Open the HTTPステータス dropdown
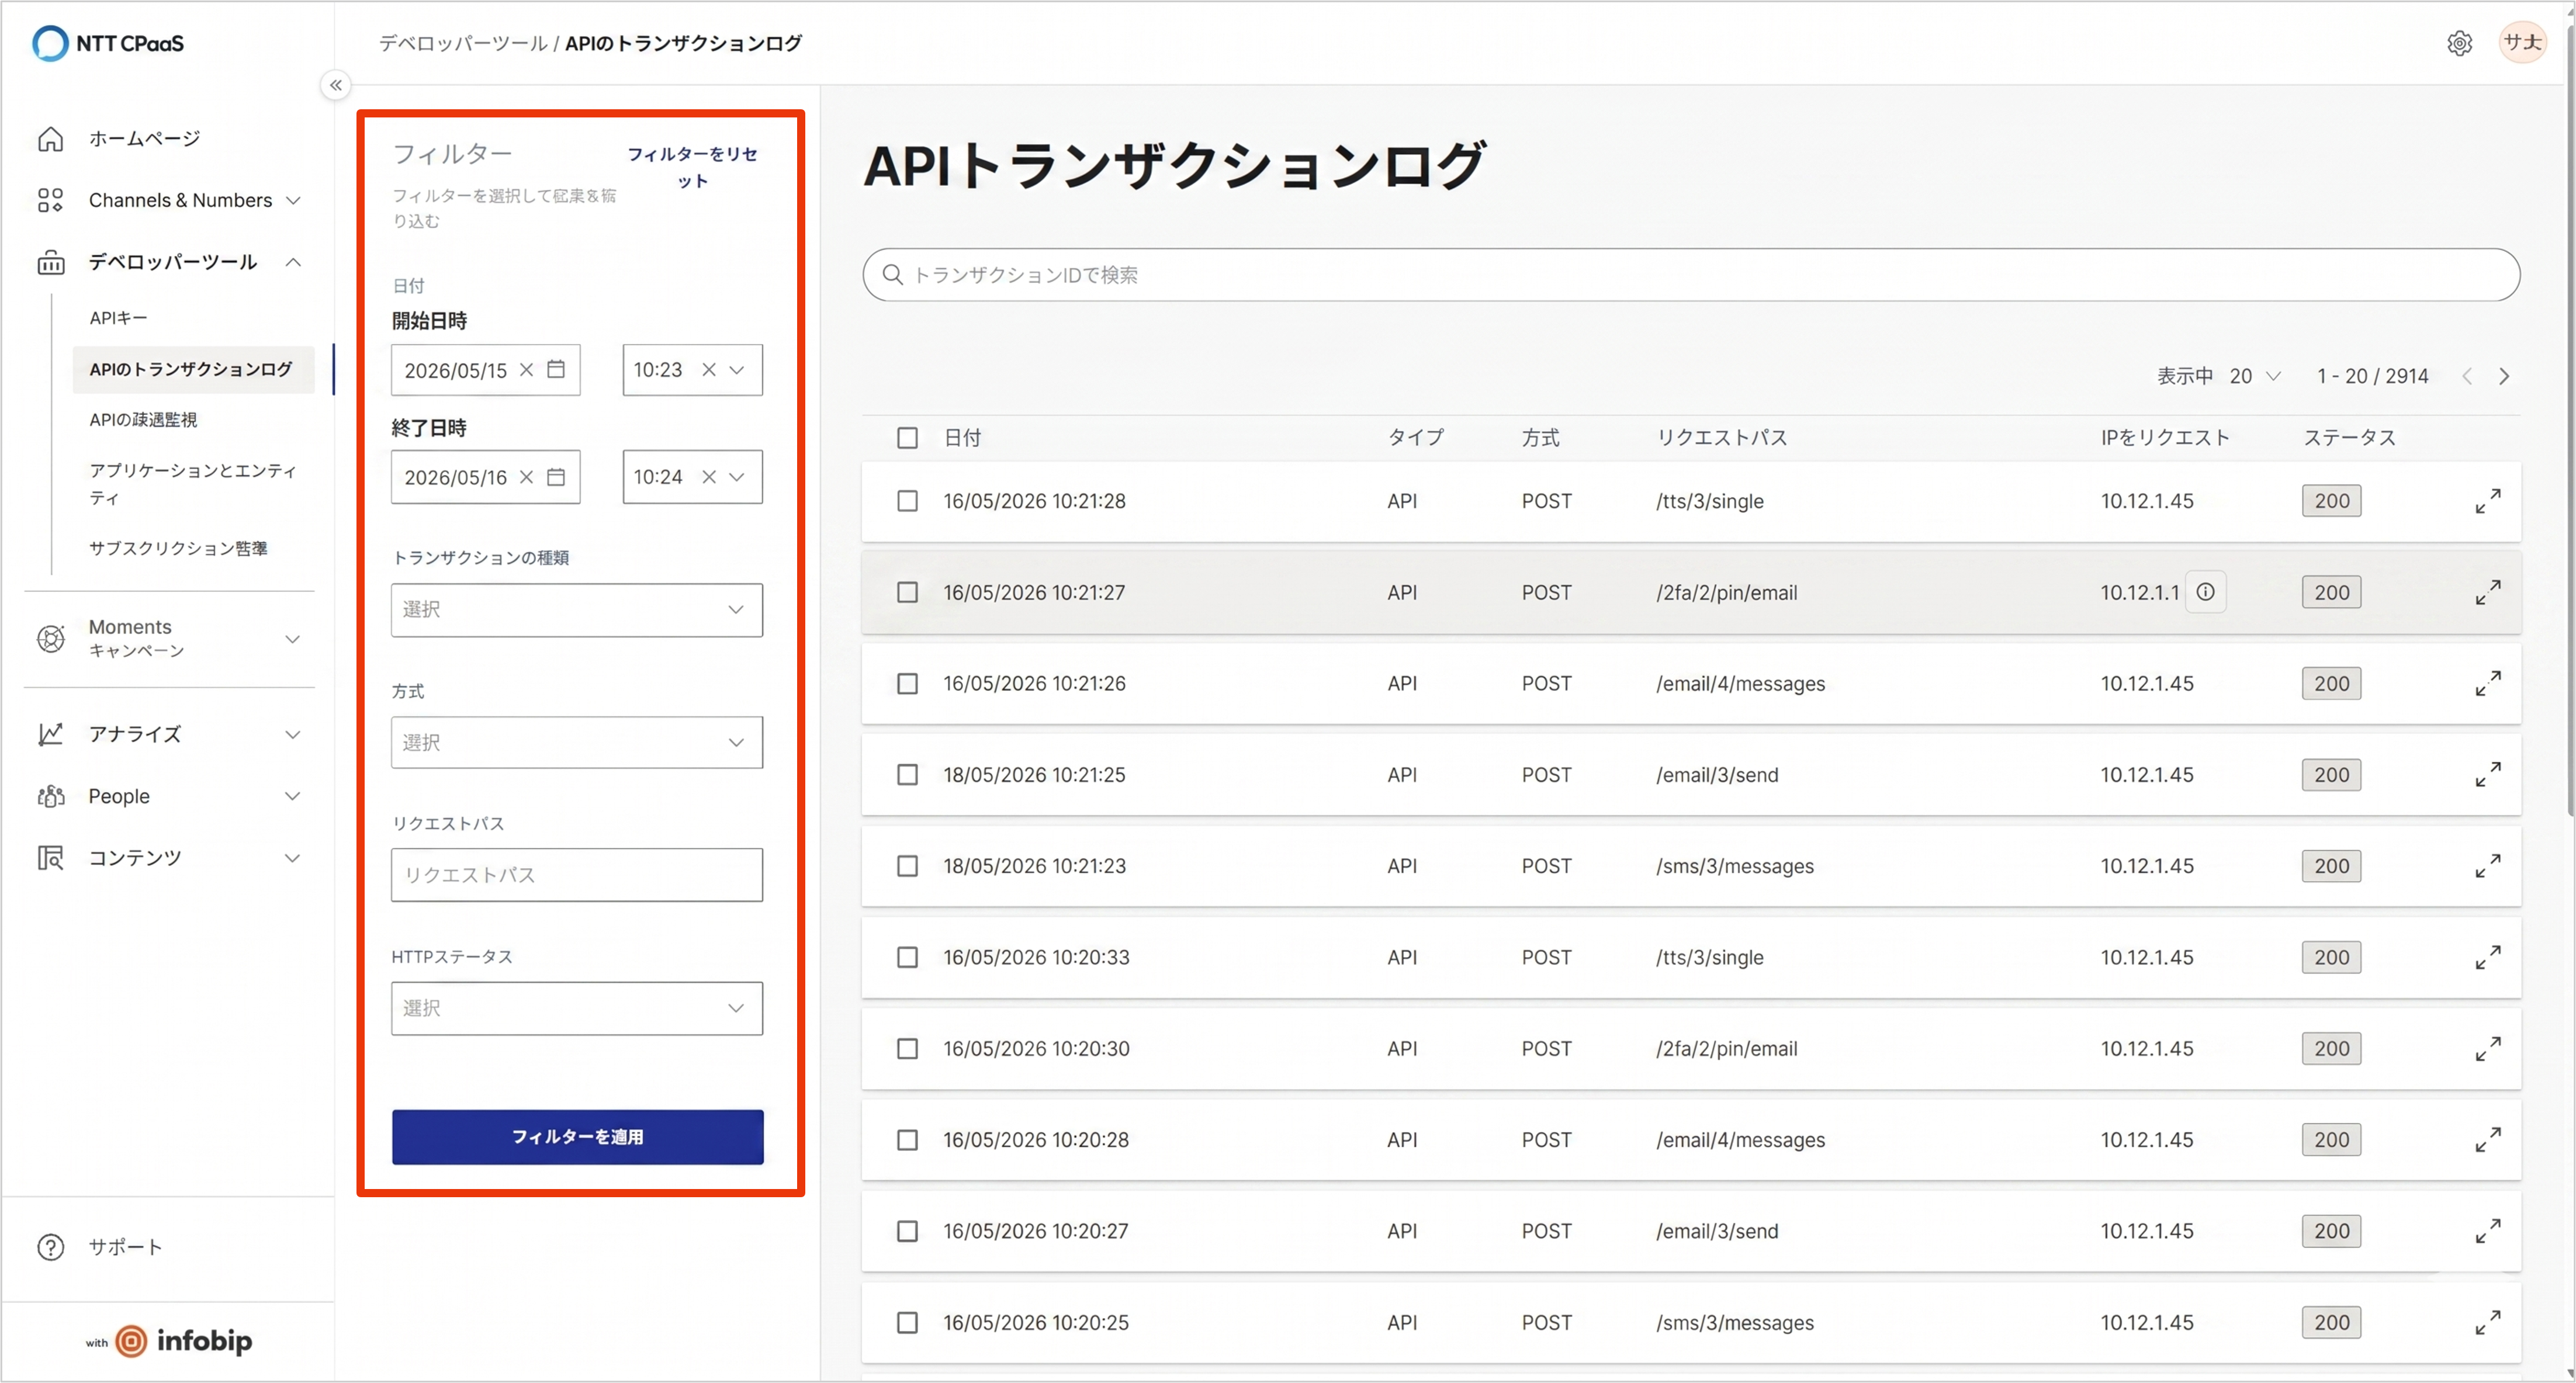Viewport: 2576px width, 1383px height. coord(577,1008)
